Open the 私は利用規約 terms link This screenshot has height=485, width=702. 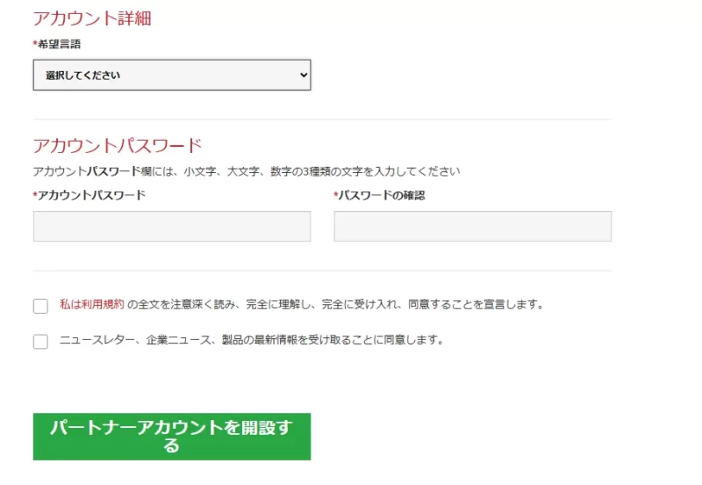pyautogui.click(x=91, y=305)
